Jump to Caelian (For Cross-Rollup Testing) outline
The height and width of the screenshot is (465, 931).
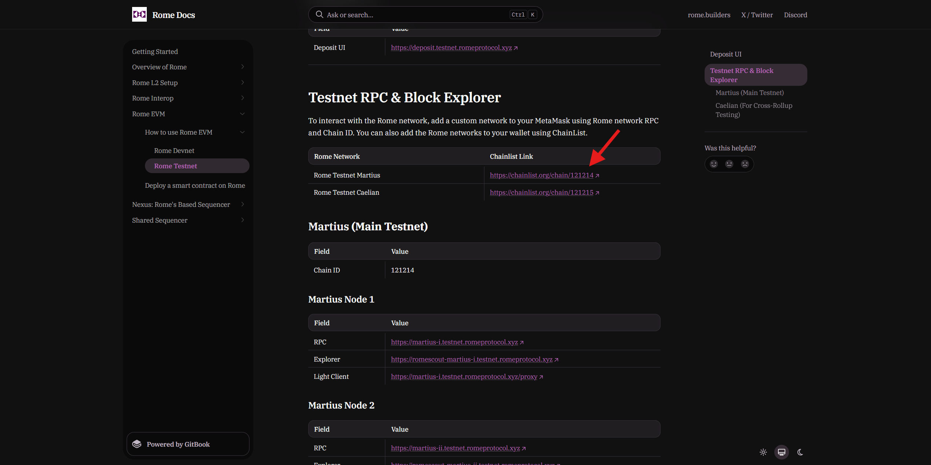pyautogui.click(x=754, y=110)
